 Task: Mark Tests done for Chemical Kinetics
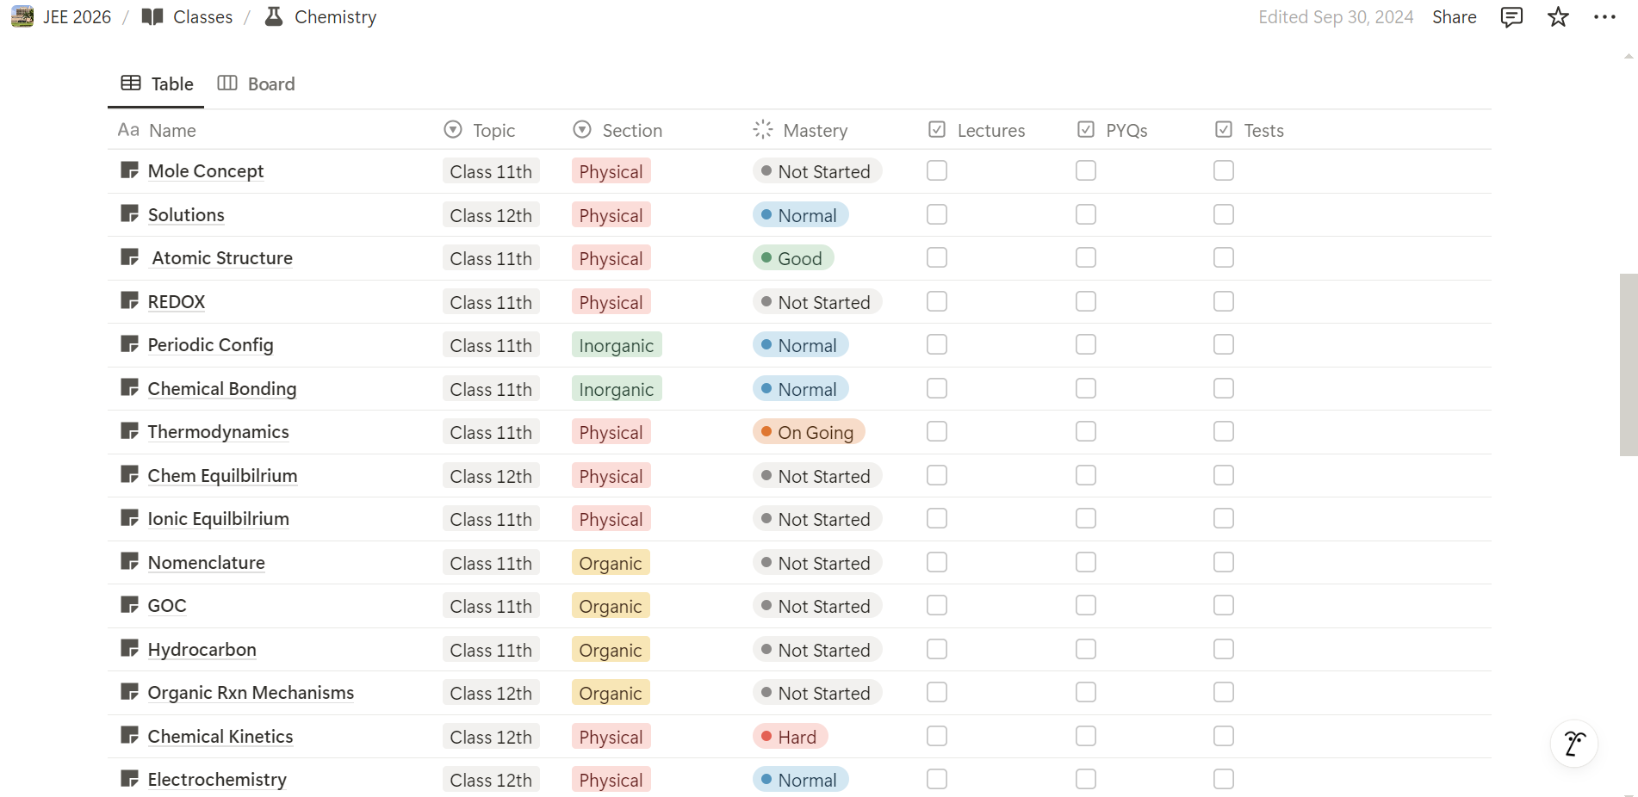coord(1224,736)
